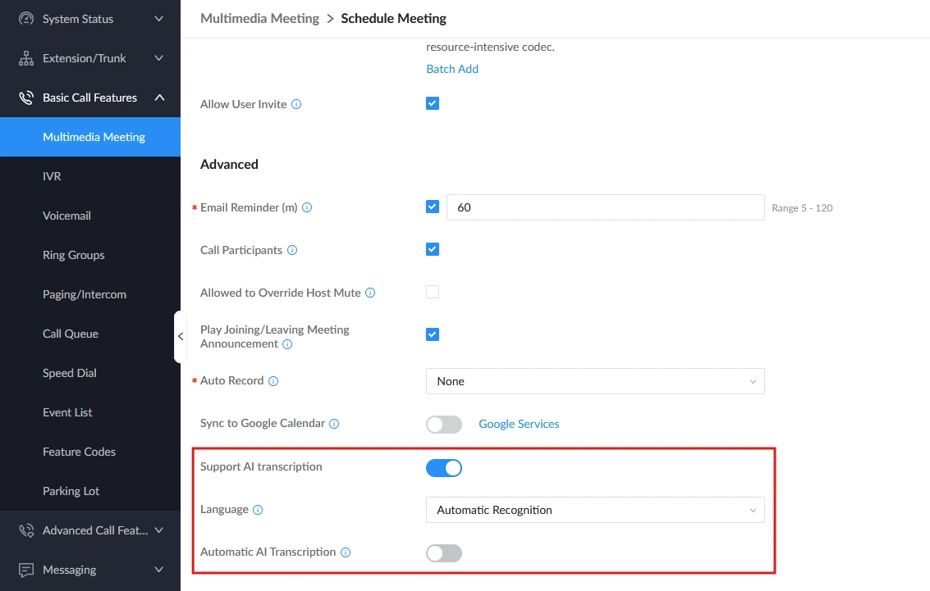Click the Messaging chat bubble icon
Image resolution: width=930 pixels, height=591 pixels.
[x=26, y=570]
